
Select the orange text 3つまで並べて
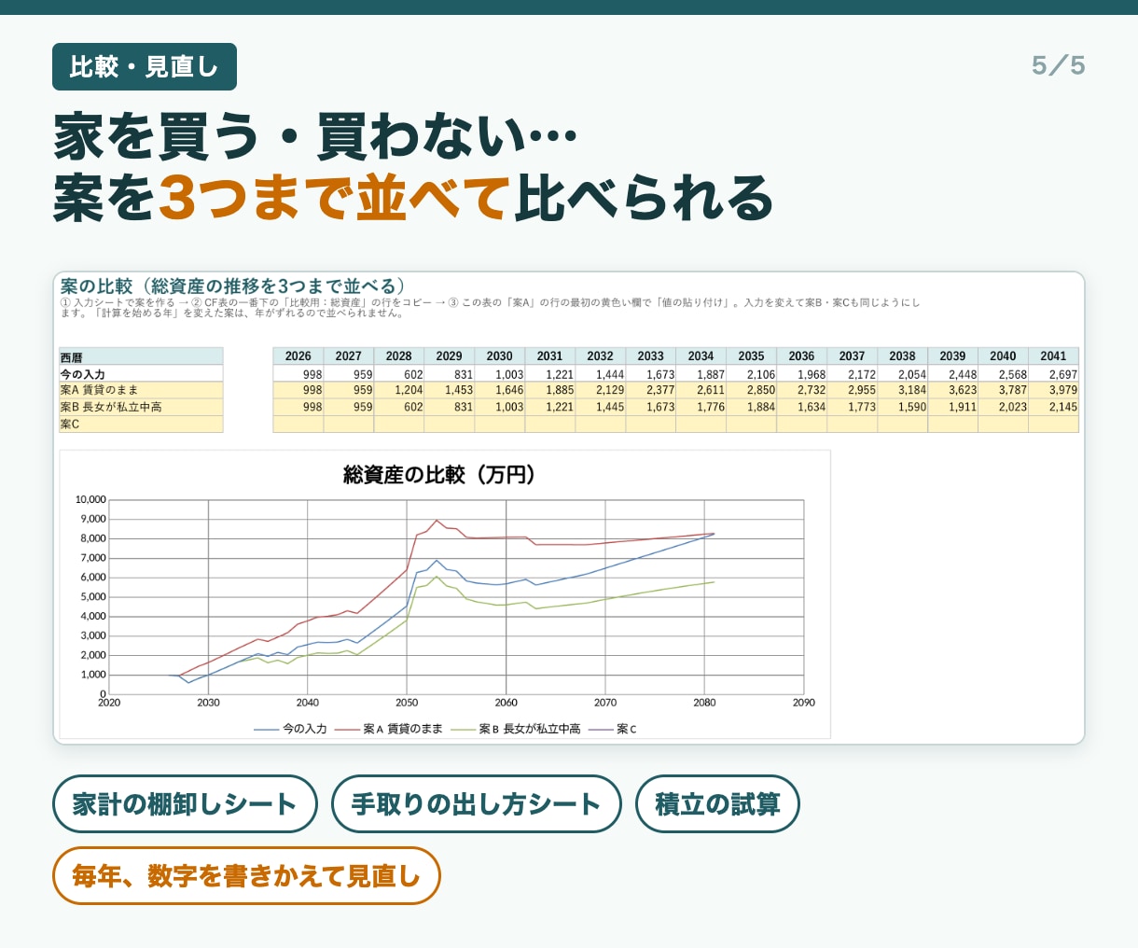334,198
